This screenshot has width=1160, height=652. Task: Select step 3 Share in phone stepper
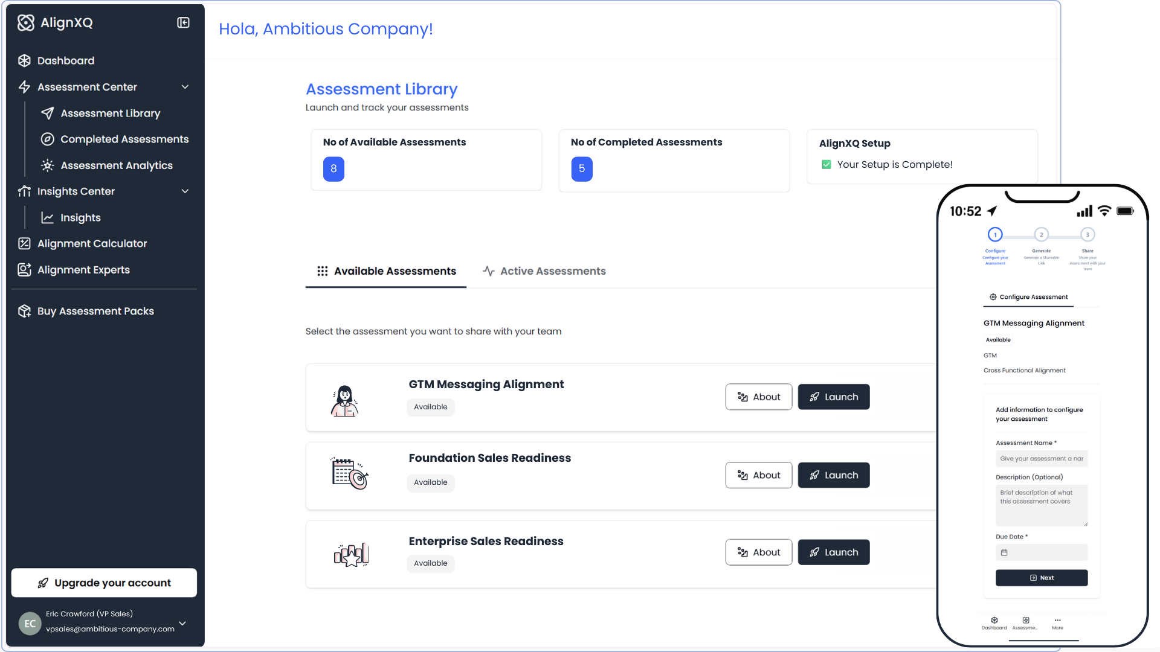point(1087,235)
